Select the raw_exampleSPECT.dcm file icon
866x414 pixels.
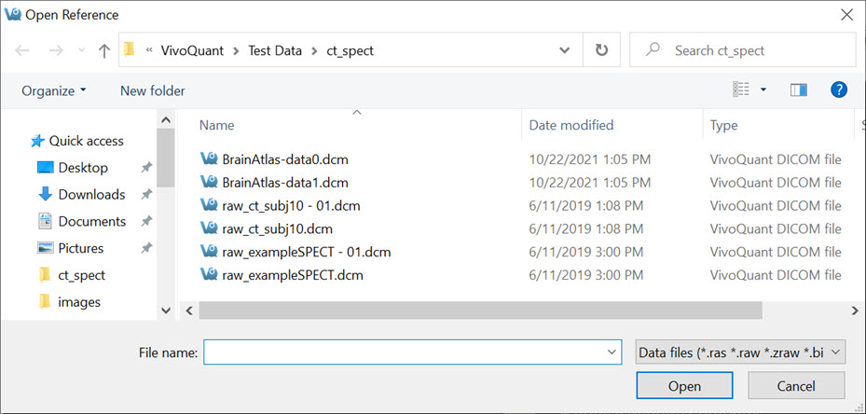click(209, 275)
